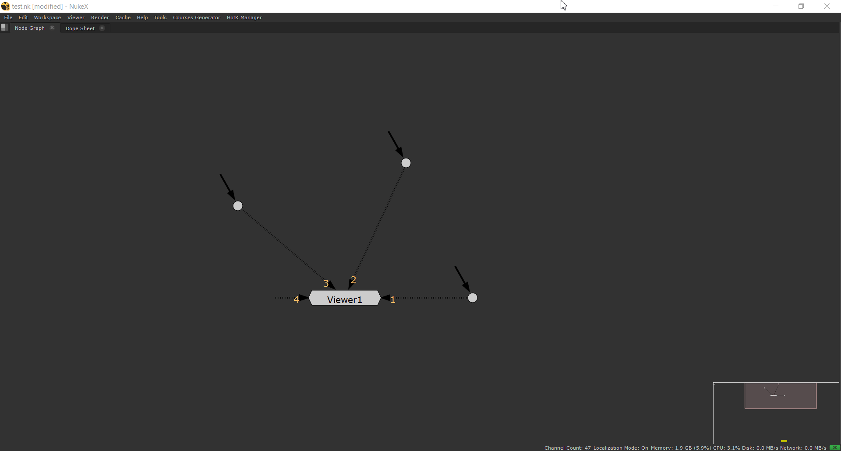Open the Viewer menu
The width and height of the screenshot is (841, 451).
coord(76,18)
